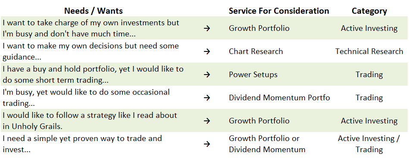Open Growth Portfolio in the first row

[x=259, y=28]
